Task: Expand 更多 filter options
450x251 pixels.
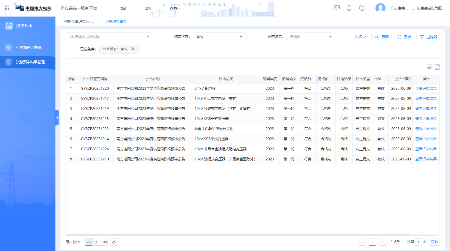Action: [x=360, y=37]
